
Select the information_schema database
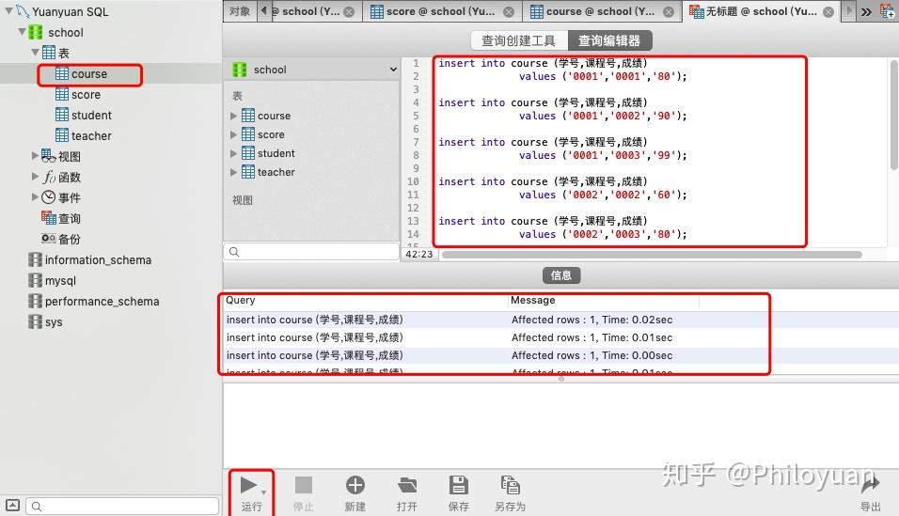(90, 259)
